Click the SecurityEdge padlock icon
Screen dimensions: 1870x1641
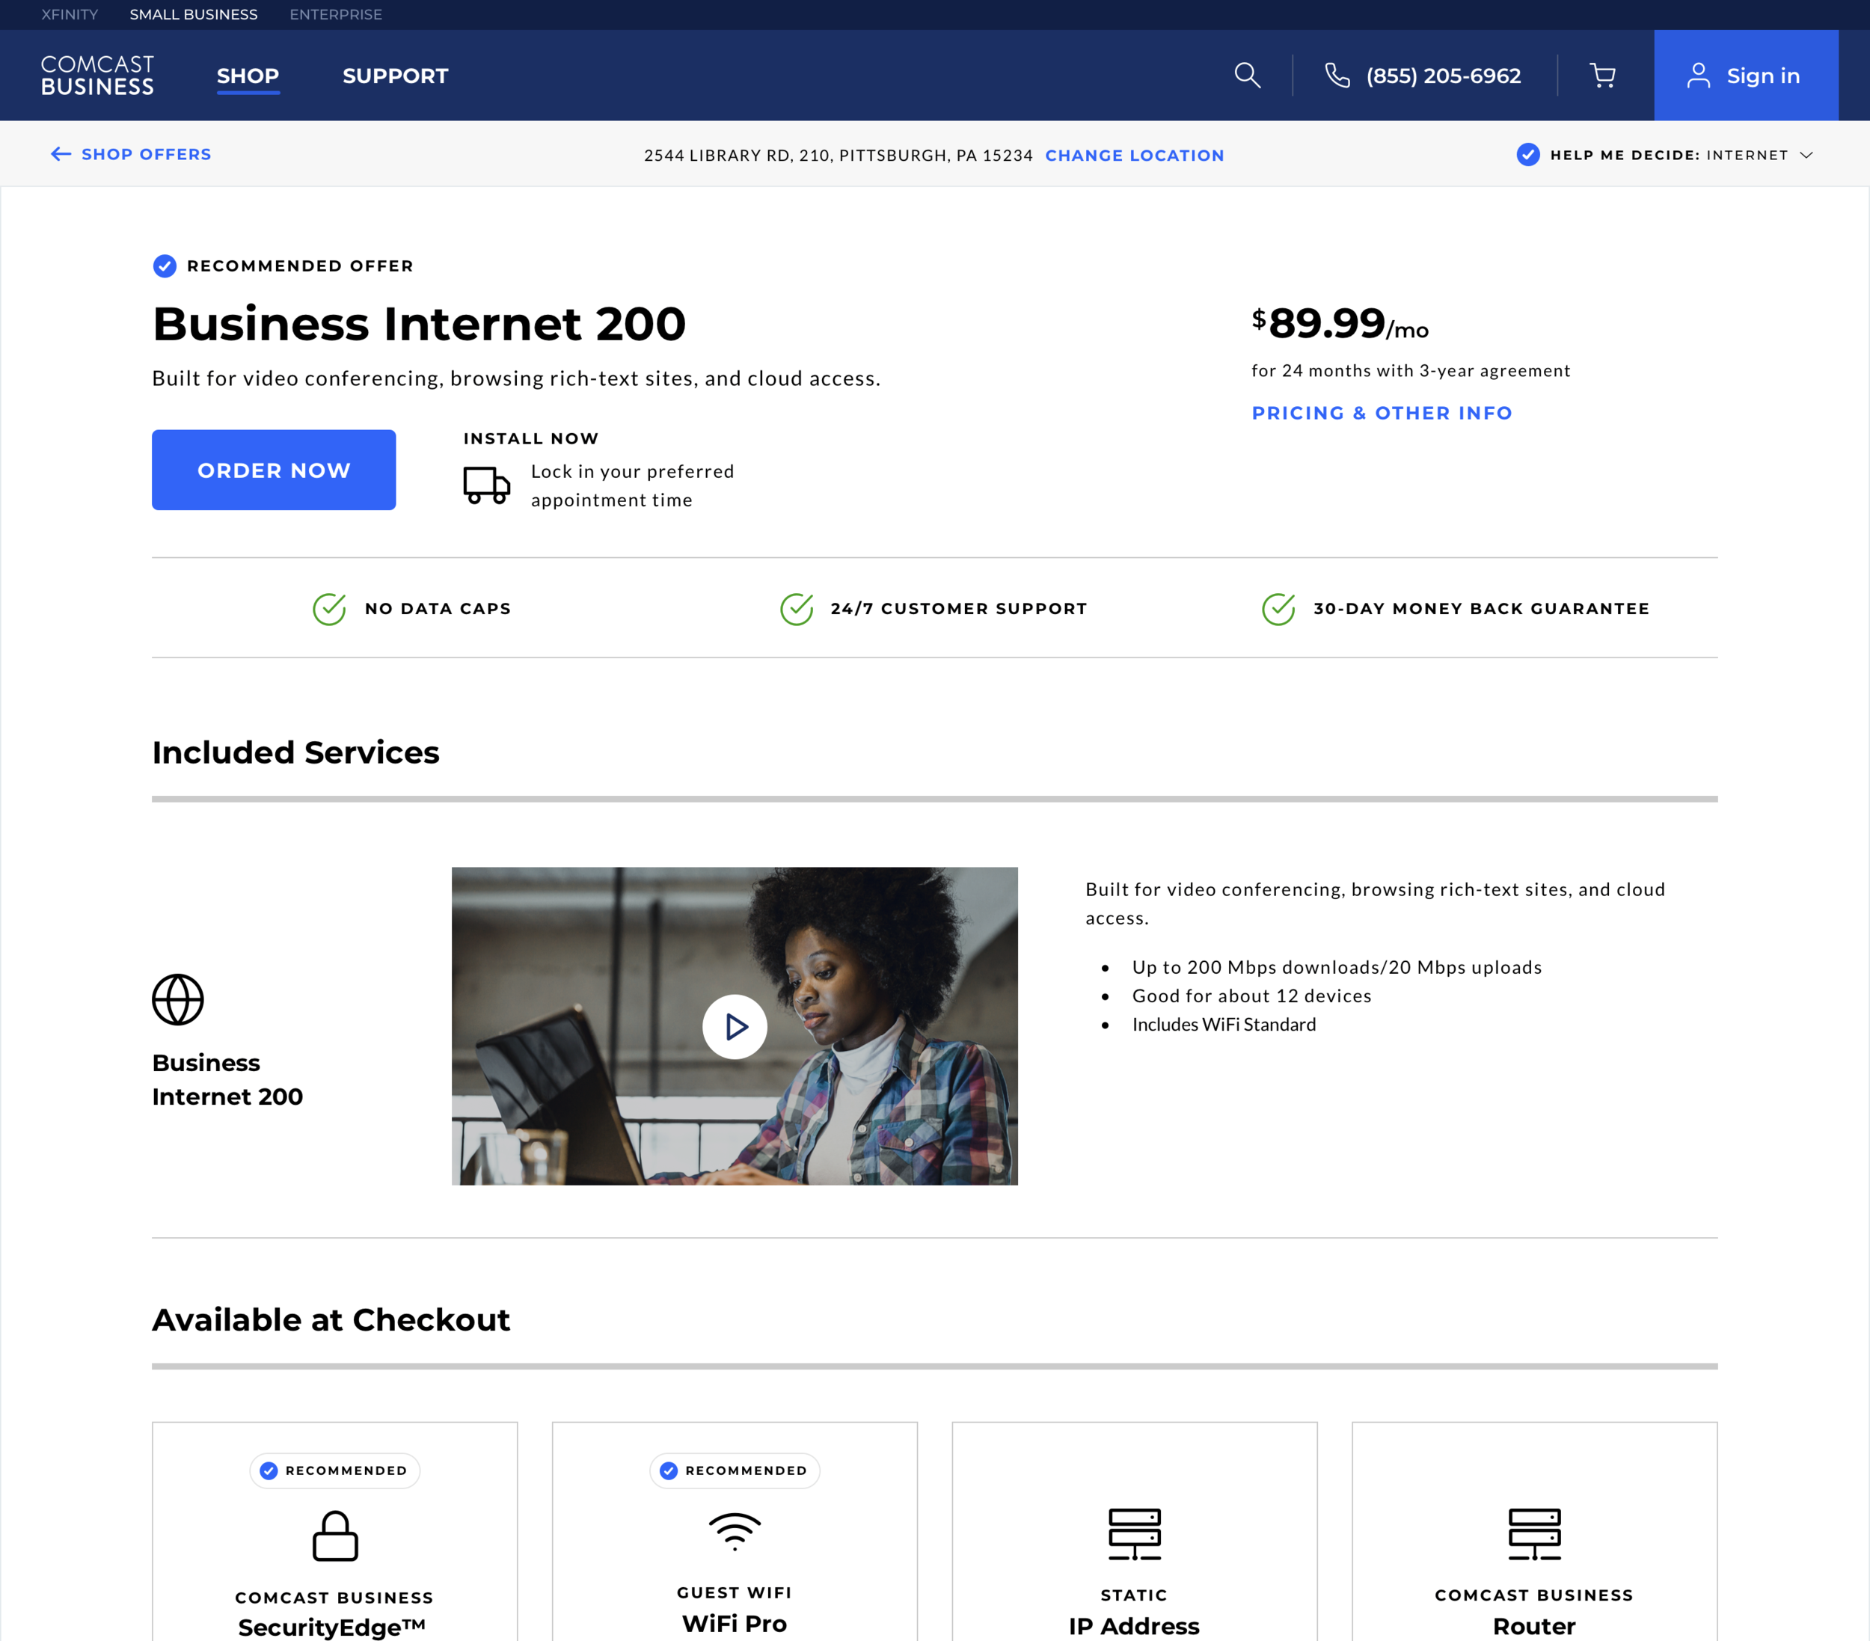pos(335,1535)
